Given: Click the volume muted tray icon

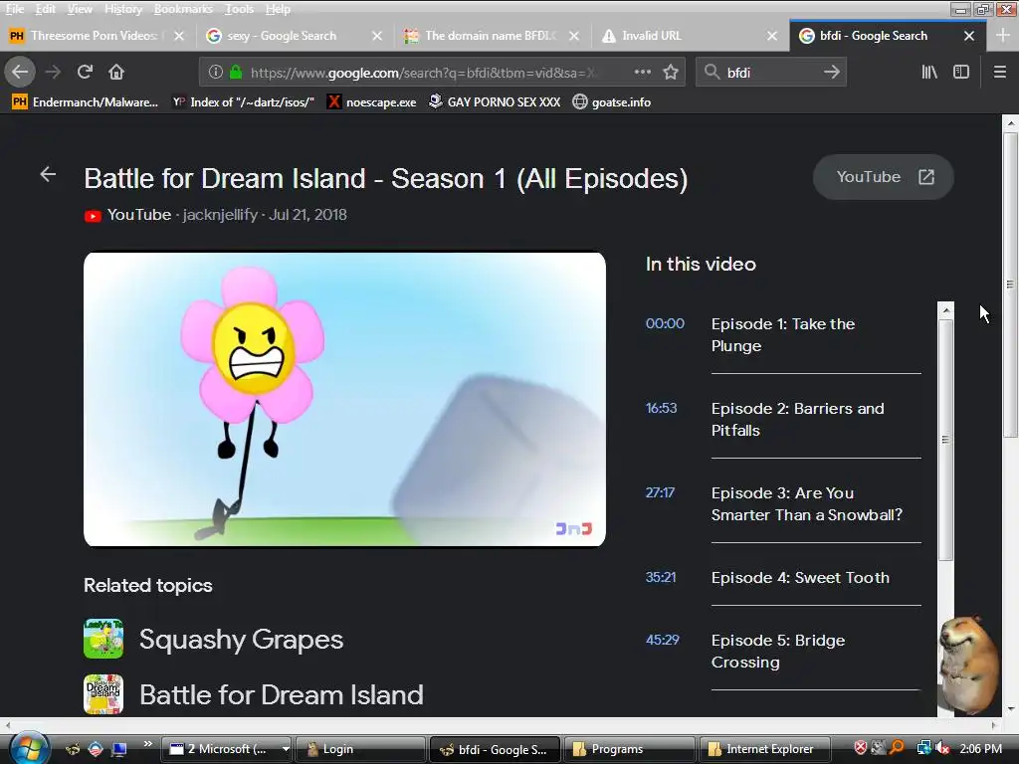Looking at the screenshot, I should coord(943,748).
